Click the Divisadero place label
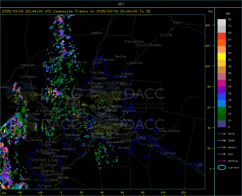This screenshot has height=196, width=242. [131, 94]
